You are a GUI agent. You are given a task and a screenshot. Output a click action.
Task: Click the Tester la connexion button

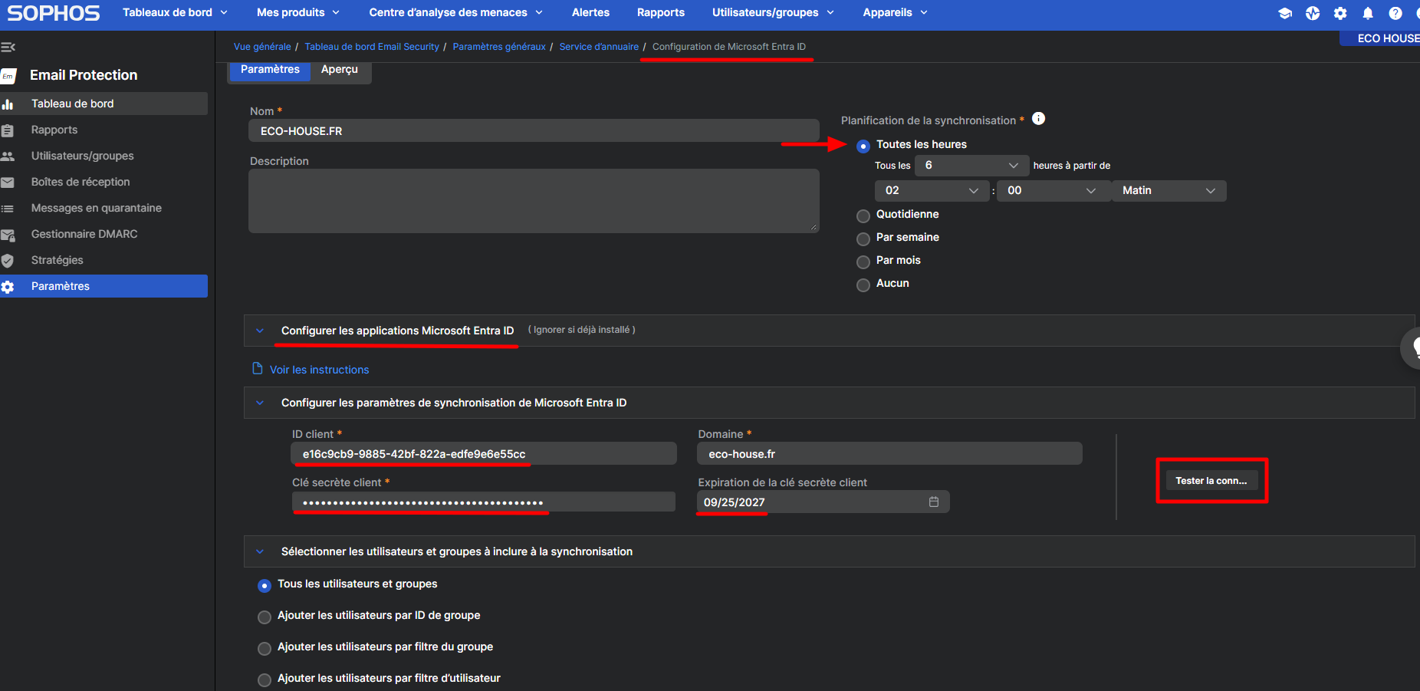click(x=1211, y=481)
